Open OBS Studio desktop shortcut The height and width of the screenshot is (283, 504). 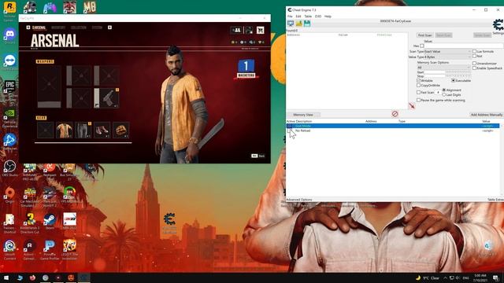coord(9,168)
